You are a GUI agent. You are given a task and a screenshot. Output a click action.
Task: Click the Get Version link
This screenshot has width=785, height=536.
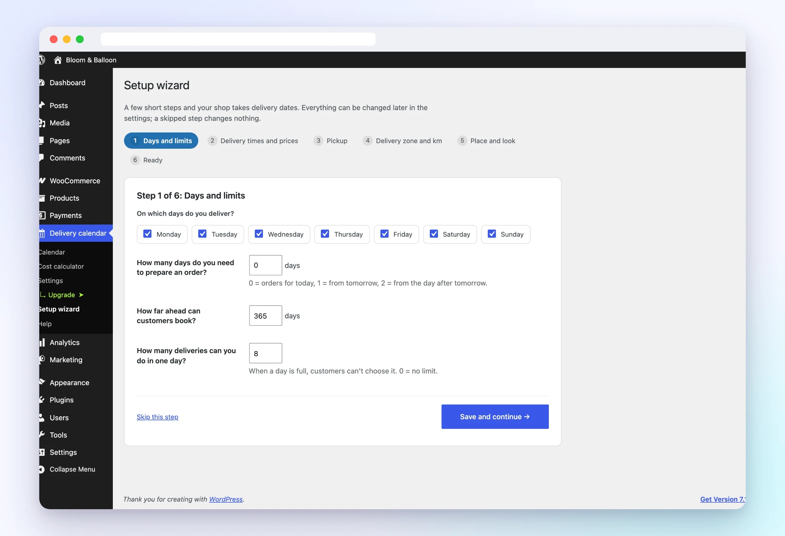[723, 499]
